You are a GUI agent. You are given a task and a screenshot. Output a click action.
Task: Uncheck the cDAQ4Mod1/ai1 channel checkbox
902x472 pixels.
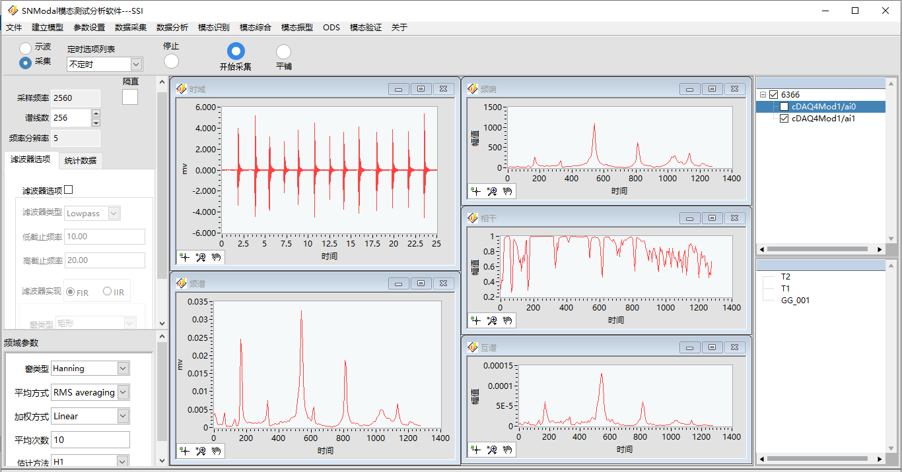(x=784, y=119)
